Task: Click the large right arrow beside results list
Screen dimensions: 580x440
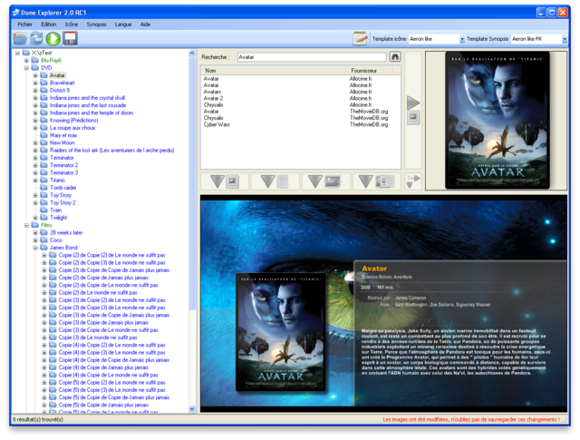Action: tap(413, 103)
